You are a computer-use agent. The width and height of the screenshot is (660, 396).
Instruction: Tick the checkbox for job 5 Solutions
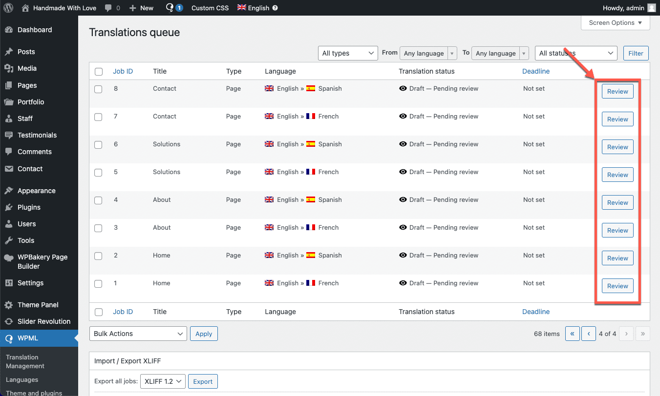click(99, 173)
